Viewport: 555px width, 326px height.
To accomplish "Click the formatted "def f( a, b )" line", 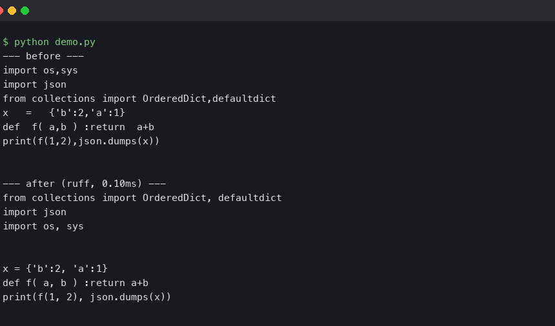I will click(76, 283).
